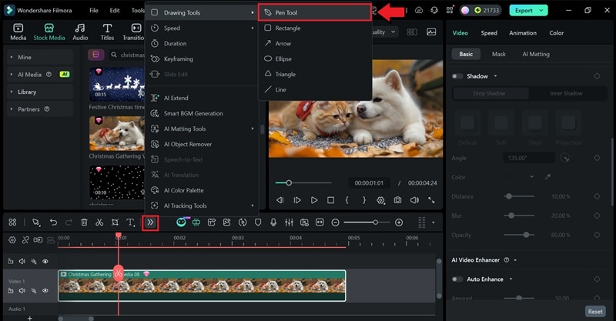Click Duration menu entry
616x321 pixels.
202,43
